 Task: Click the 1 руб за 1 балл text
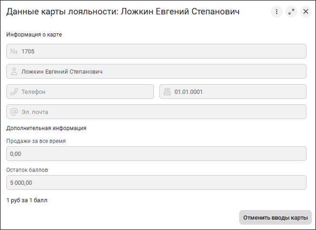coord(27,200)
